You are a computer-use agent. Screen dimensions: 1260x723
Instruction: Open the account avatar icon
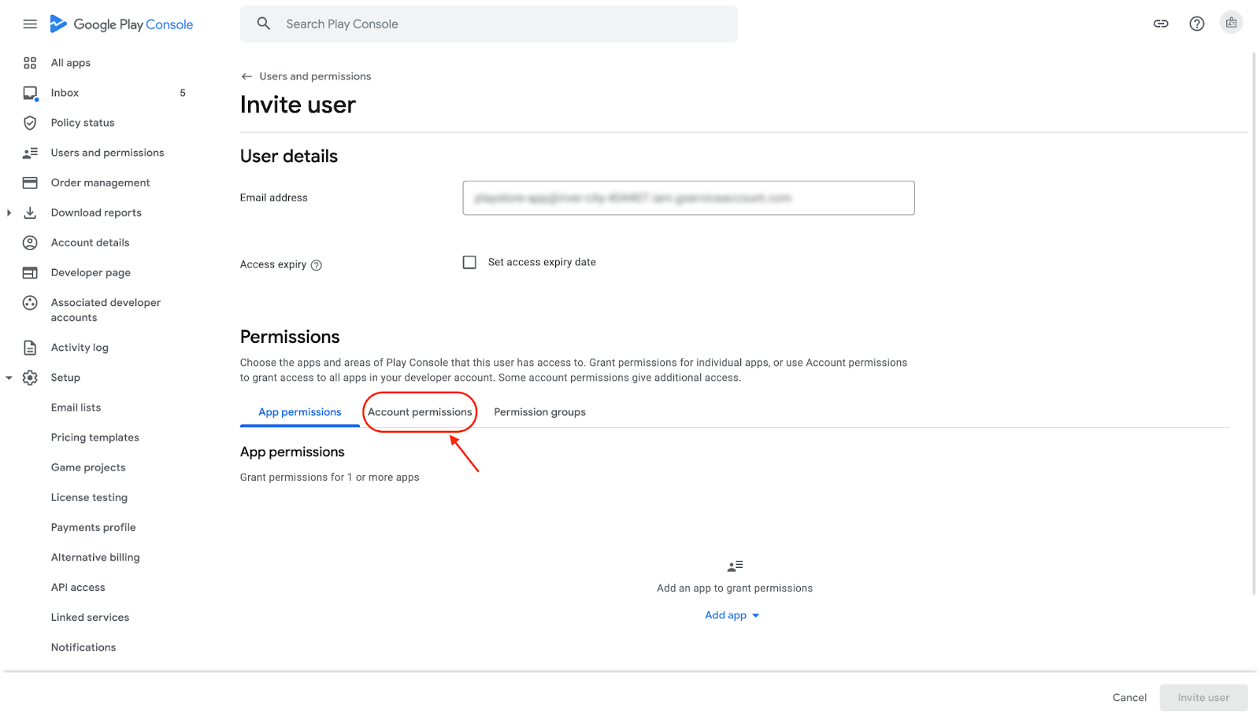coord(1231,23)
